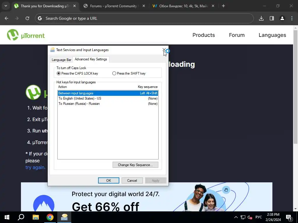
Task: Select Press the SHIFT key radio
Action: 114,73
